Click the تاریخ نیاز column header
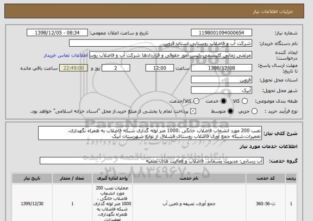This screenshot has height=221, width=313. [x=32, y=178]
